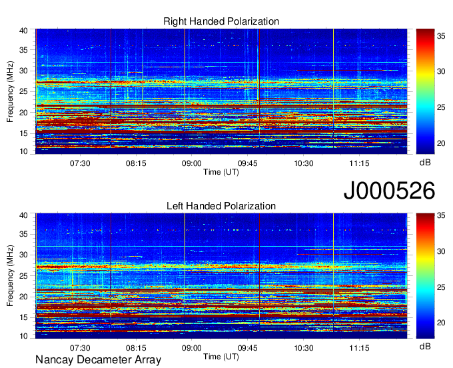Click the 25 MHz tick on bottom plot
The height and width of the screenshot is (368, 453).
point(24,276)
